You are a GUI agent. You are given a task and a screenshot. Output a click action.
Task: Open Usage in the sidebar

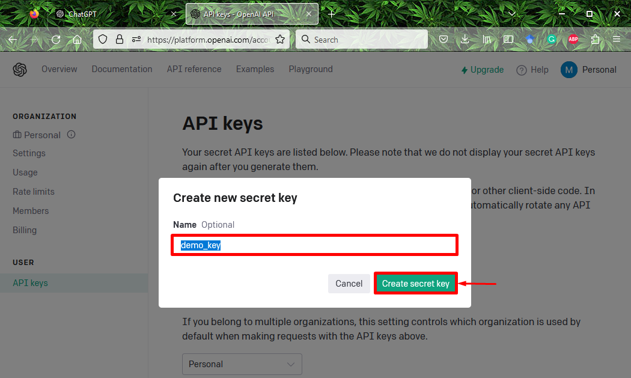25,172
